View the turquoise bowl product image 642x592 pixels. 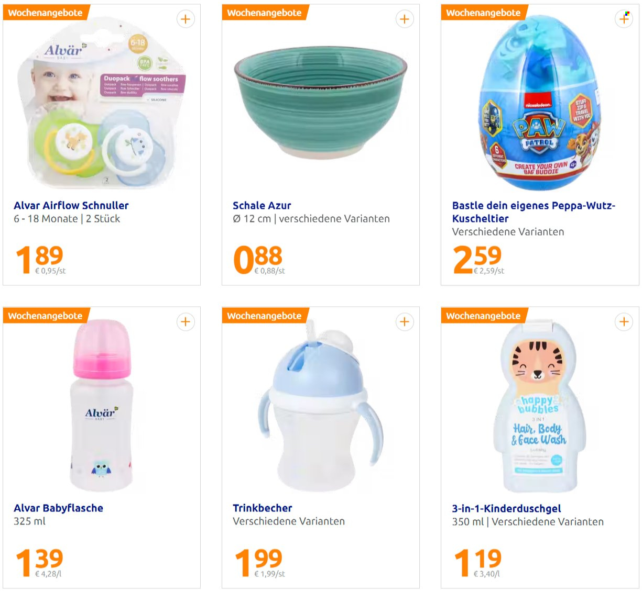[321, 102]
